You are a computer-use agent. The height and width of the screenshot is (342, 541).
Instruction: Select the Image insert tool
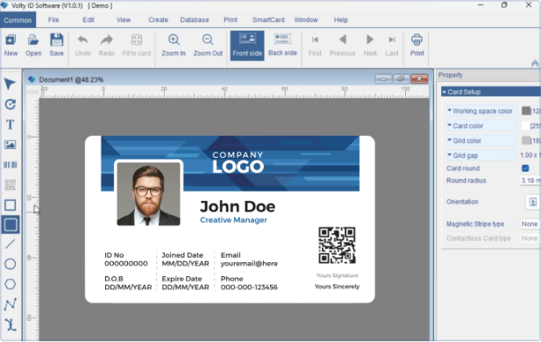click(10, 145)
